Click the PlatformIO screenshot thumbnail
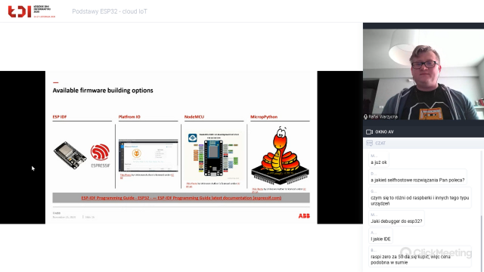 pyautogui.click(x=148, y=156)
